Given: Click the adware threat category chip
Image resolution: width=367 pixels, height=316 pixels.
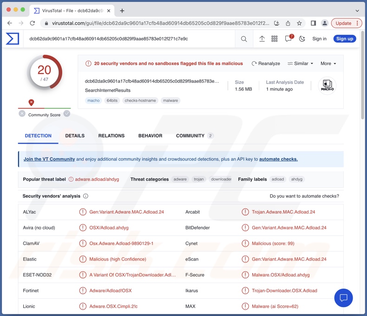Looking at the screenshot, I should point(180,179).
